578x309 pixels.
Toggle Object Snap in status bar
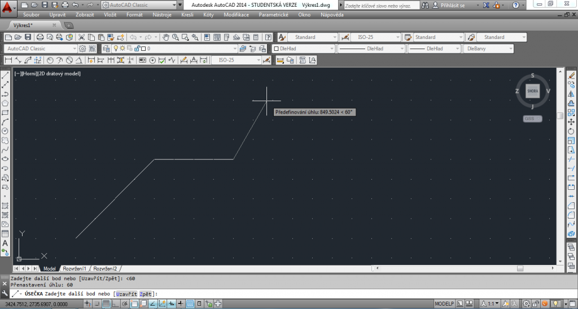tap(134, 304)
